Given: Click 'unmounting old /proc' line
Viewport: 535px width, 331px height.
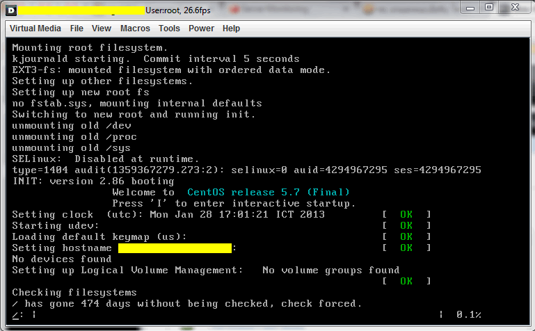Looking at the screenshot, I should pyautogui.click(x=74, y=137).
